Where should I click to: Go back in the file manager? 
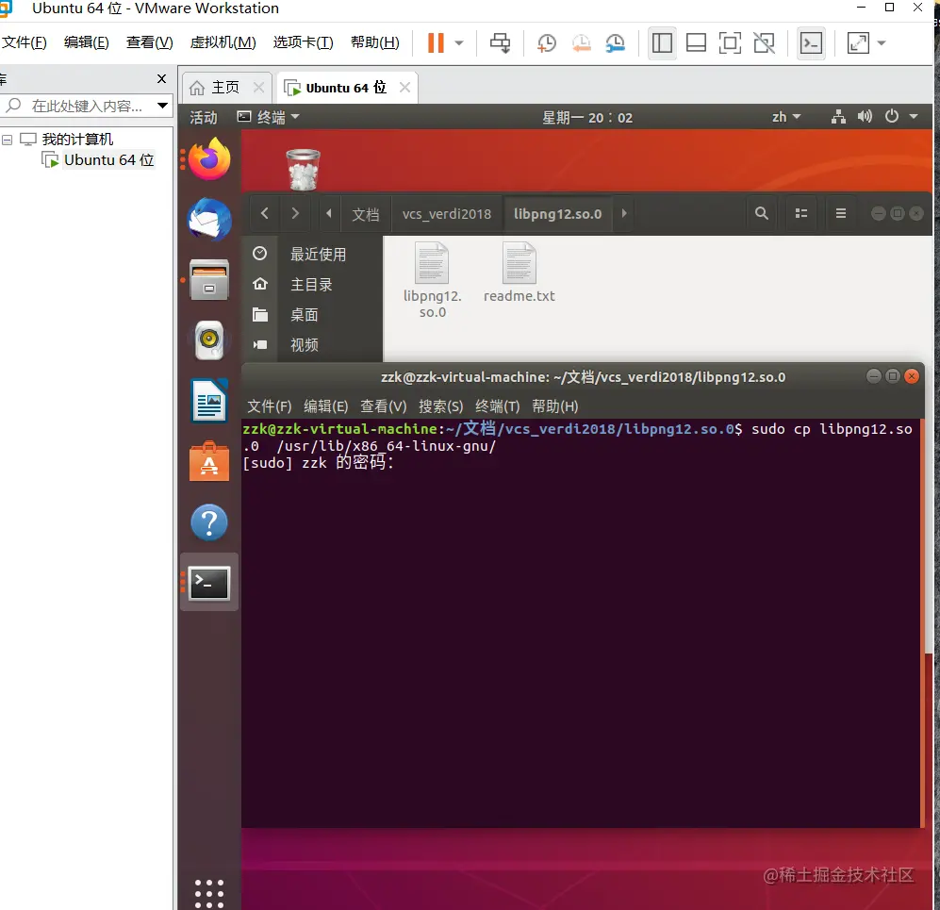tap(265, 213)
